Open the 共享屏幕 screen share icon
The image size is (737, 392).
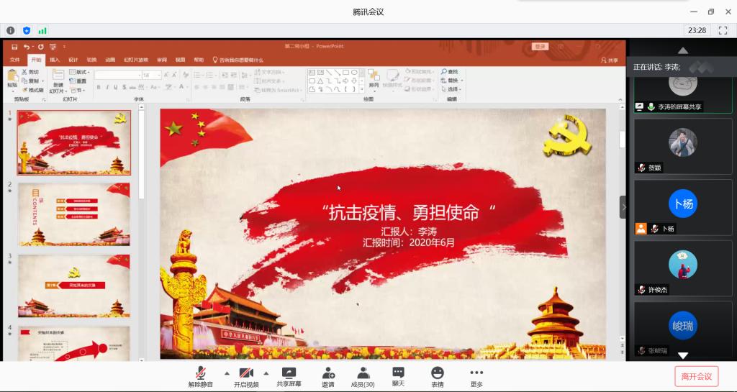click(289, 373)
